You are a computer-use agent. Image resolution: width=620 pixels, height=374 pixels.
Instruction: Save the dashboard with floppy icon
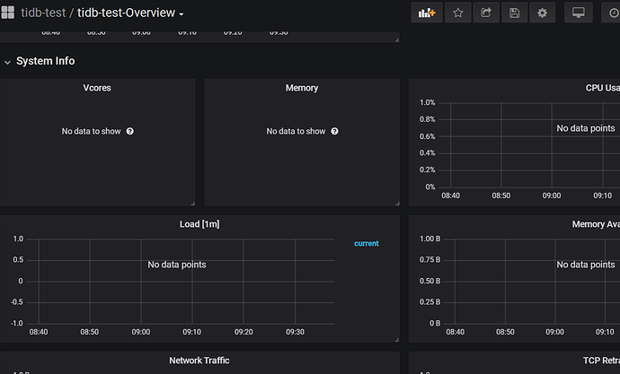click(514, 13)
